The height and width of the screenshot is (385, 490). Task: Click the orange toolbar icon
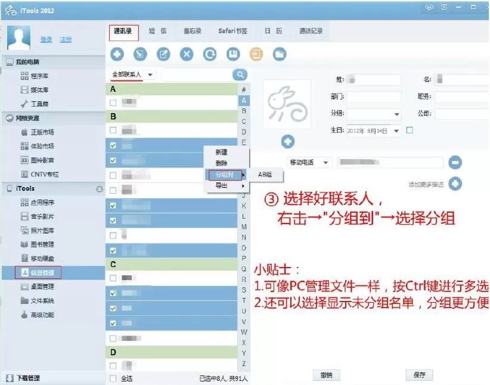point(256,54)
